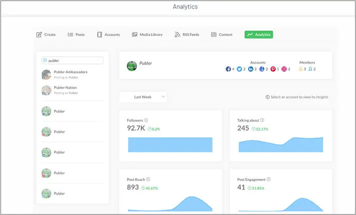Screen dimensions: 356x215
Task: Click the Talking about info icon
Action: [x=262, y=120]
